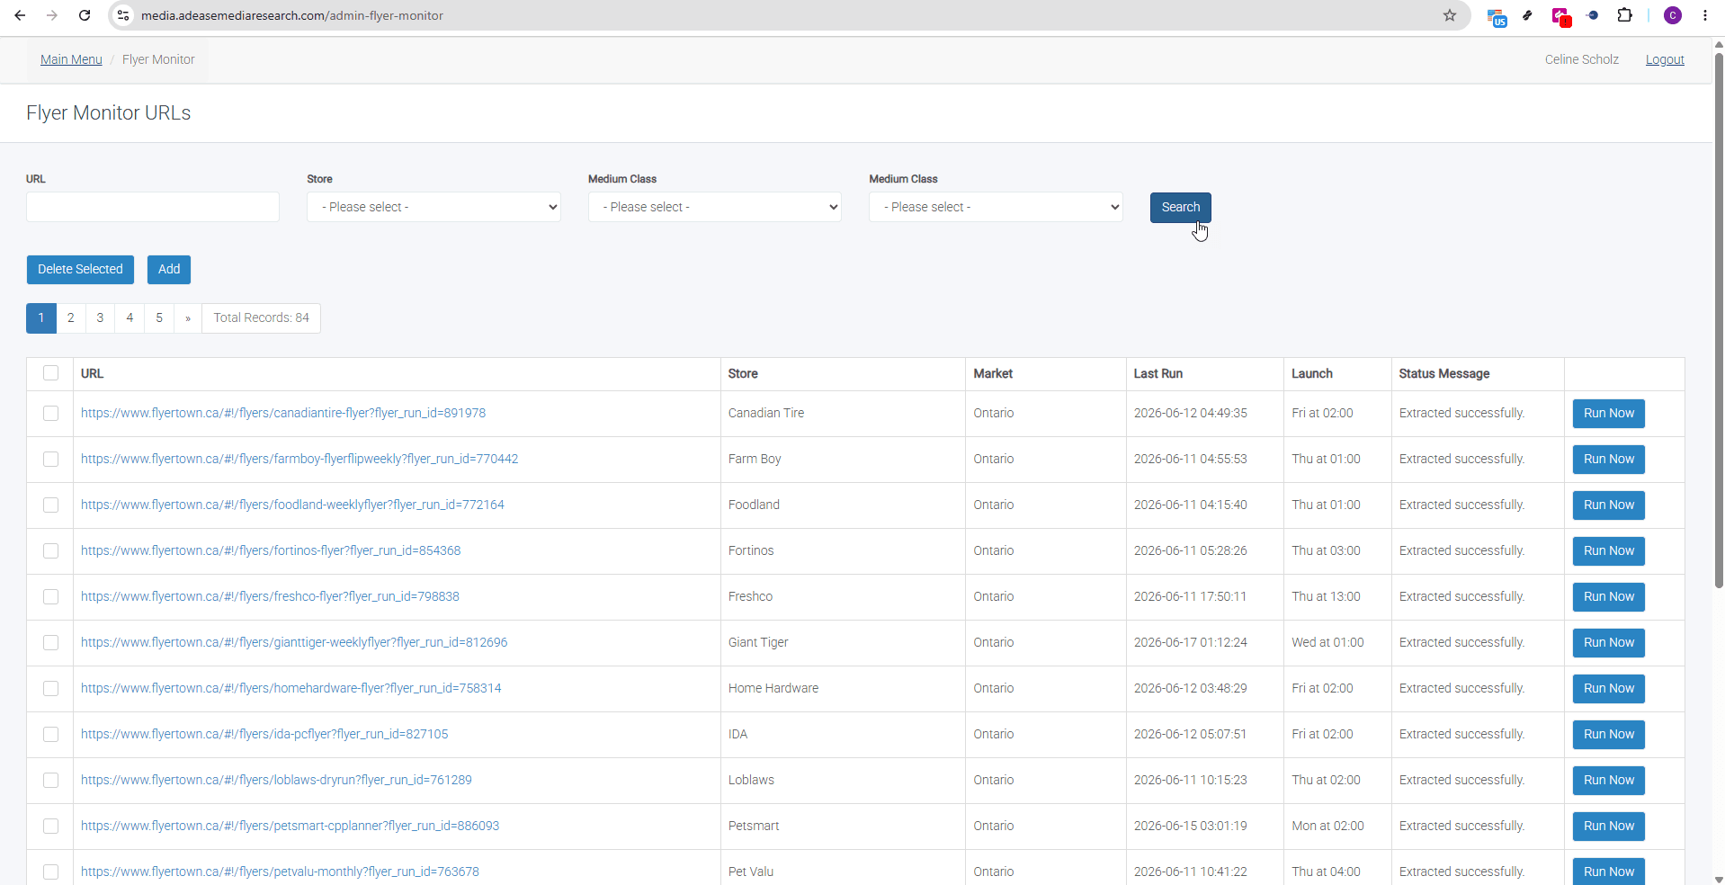Check the Foodland row checkbox
Screen dimensions: 1725x885
coord(50,505)
